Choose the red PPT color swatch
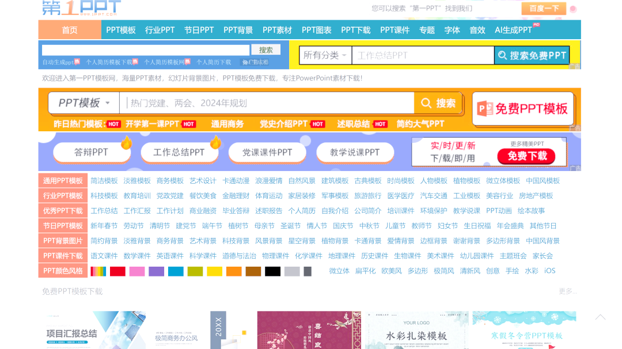 117,271
